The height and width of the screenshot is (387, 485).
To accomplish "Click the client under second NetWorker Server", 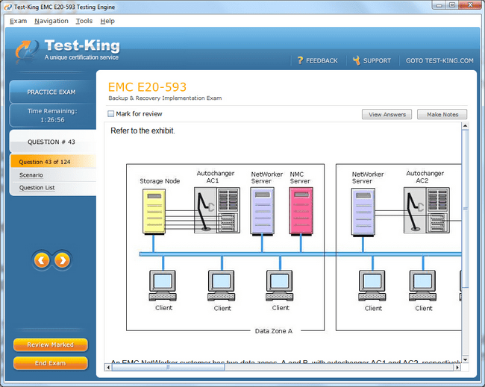I will [x=372, y=286].
